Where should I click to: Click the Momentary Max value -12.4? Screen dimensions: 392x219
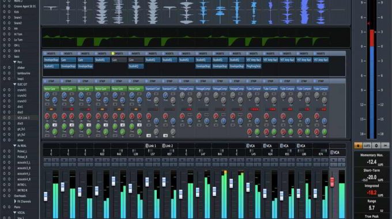tap(371, 162)
